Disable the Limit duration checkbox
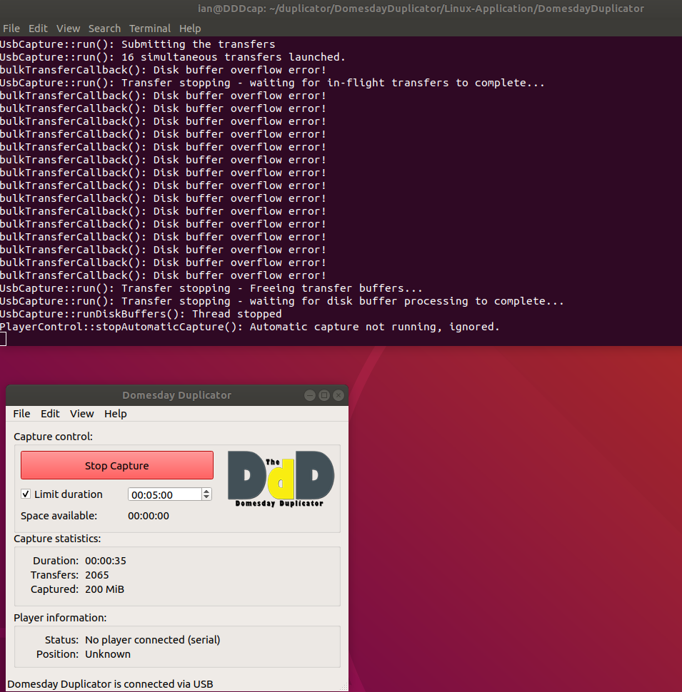The image size is (682, 692). click(x=26, y=494)
